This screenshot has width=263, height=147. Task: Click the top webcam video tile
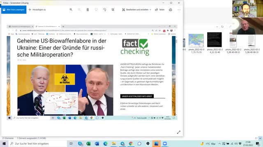click(247, 9)
